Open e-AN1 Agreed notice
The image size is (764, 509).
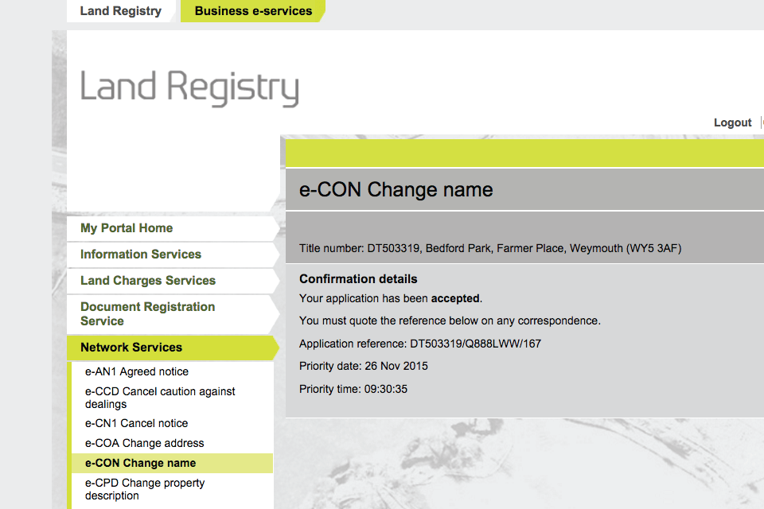coord(137,371)
